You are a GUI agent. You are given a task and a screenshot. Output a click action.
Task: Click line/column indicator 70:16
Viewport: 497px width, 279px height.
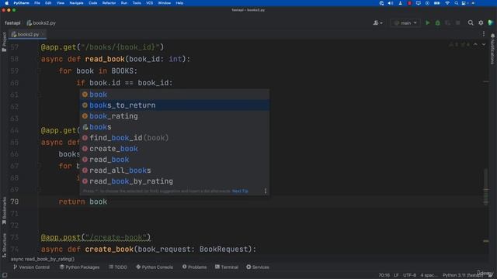click(384, 275)
